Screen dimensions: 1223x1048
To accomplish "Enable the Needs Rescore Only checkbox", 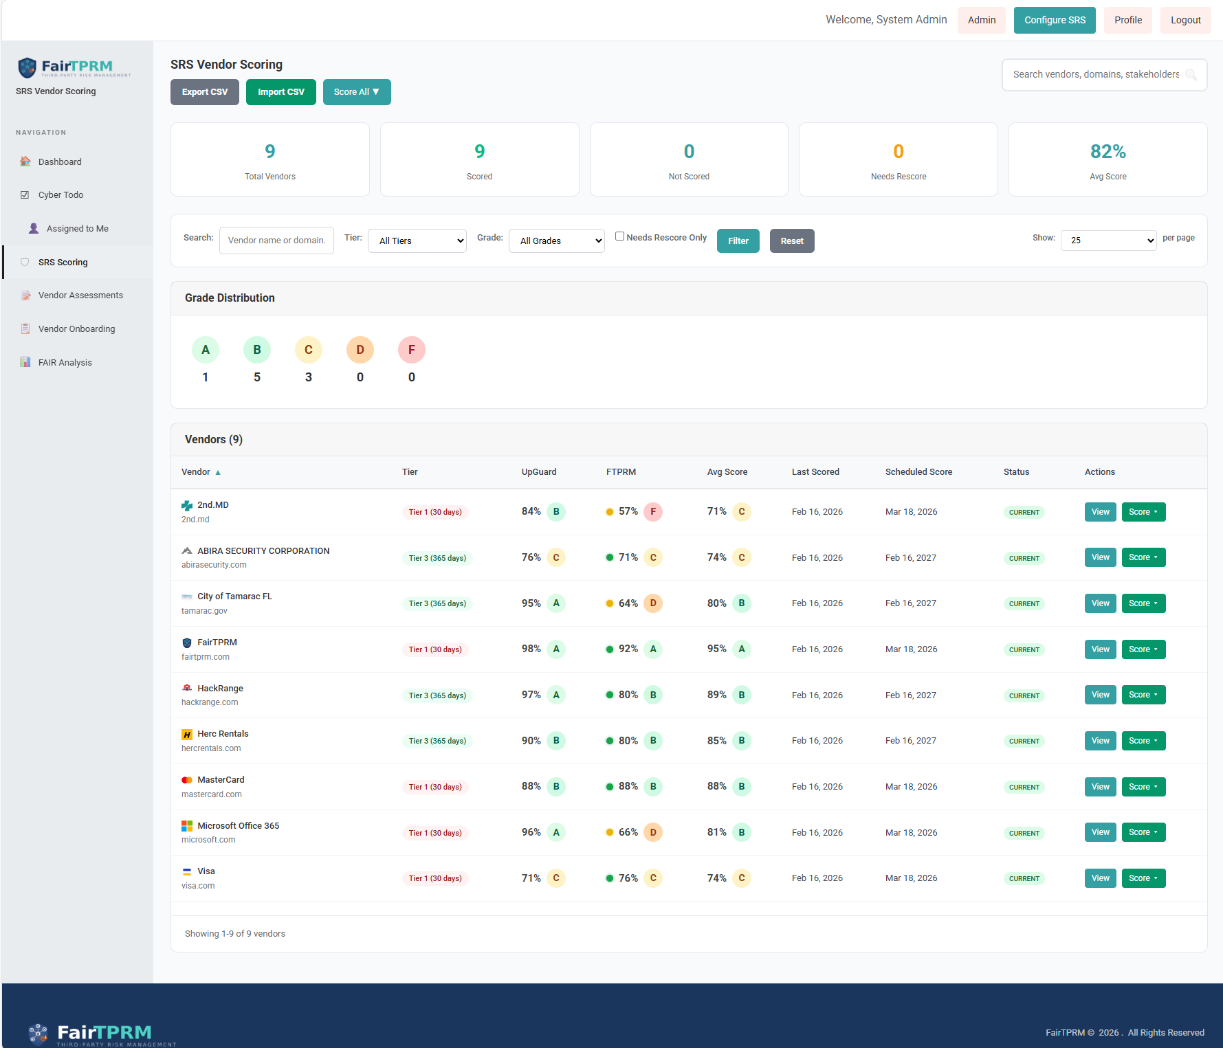I will coord(619,236).
